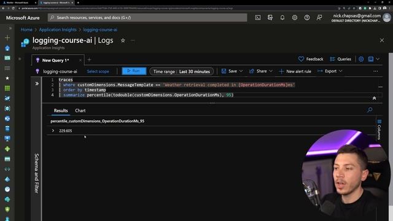Viewport: 393px width, 221px height.
Task: Open the green diamond icon in sidebar
Action: (7, 149)
